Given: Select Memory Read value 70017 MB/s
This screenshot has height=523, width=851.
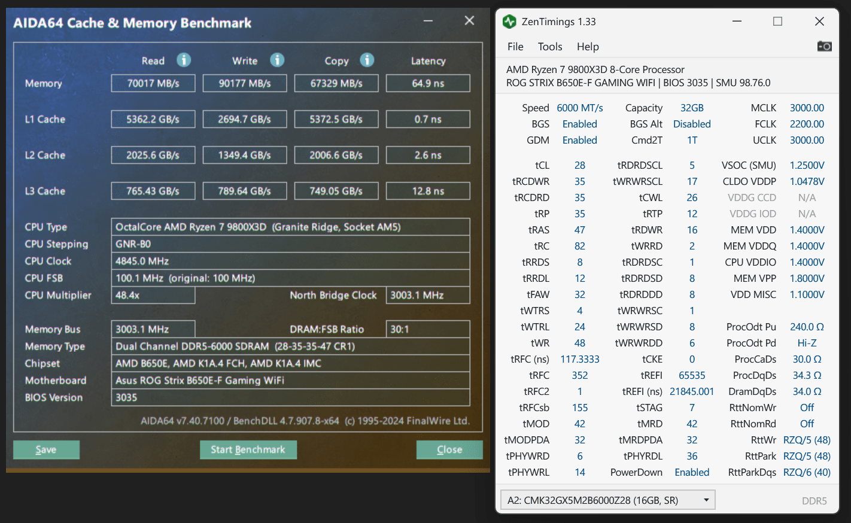Looking at the screenshot, I should (x=153, y=83).
